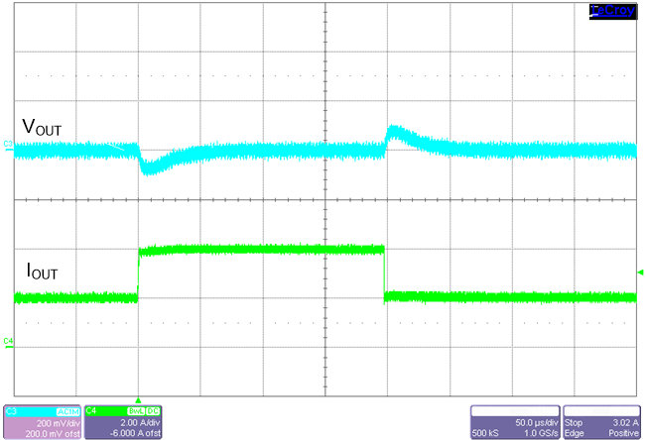Image resolution: width=645 pixels, height=440 pixels.
Task: Open the C3 channel descriptor box
Action: pos(42,422)
